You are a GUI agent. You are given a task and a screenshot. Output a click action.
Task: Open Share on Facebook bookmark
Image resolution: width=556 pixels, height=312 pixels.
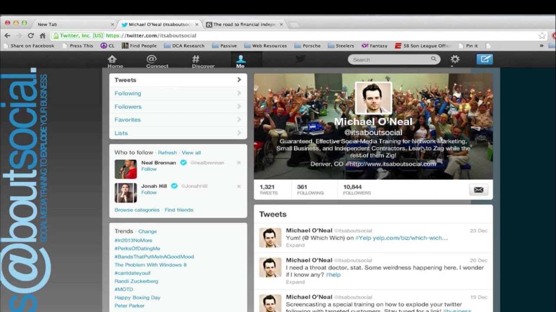(29, 45)
